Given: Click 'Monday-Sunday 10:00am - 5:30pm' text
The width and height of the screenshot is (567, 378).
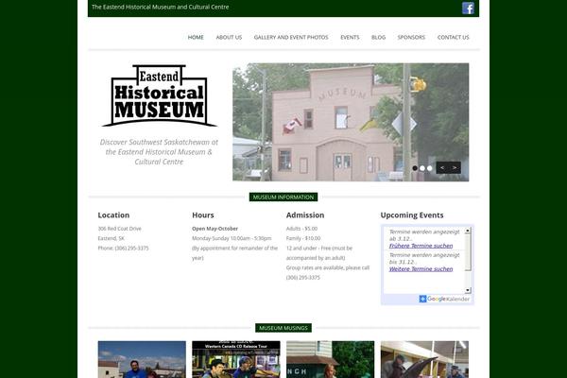Looking at the screenshot, I should pyautogui.click(x=232, y=238).
